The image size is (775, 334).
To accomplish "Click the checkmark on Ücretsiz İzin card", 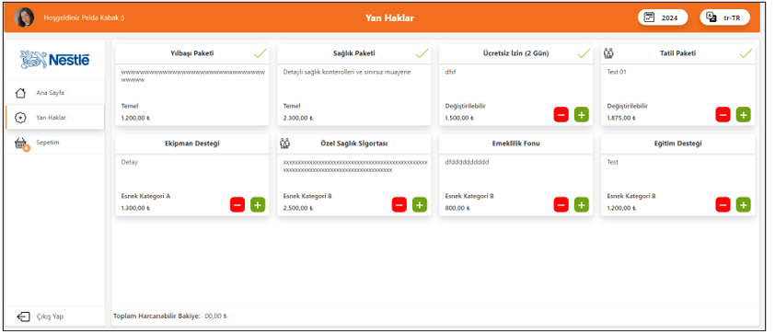I will pyautogui.click(x=584, y=53).
